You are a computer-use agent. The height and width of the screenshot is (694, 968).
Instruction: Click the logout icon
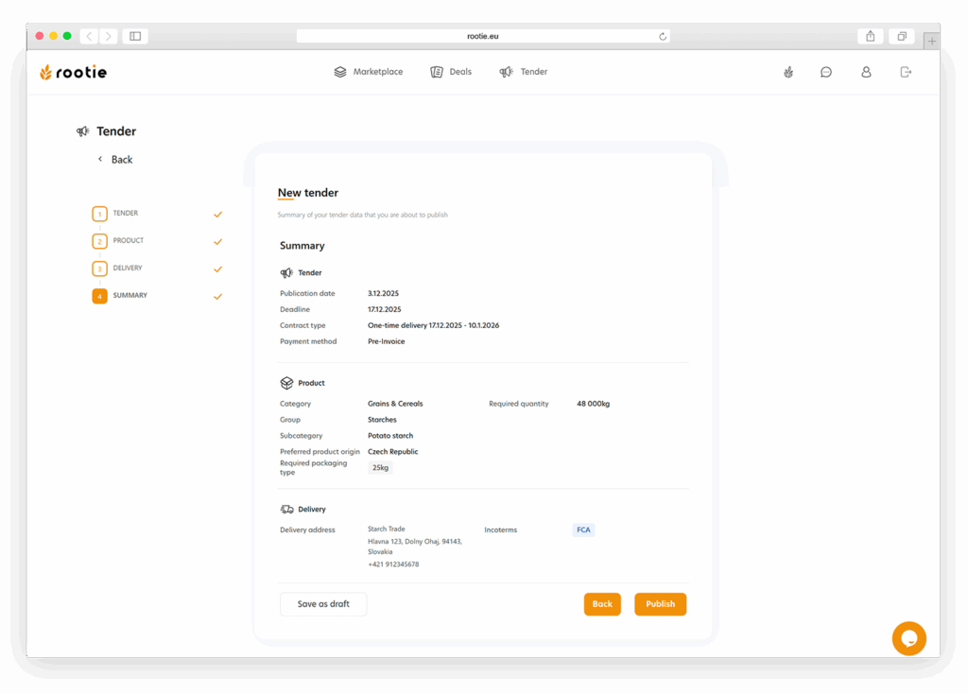tap(906, 72)
